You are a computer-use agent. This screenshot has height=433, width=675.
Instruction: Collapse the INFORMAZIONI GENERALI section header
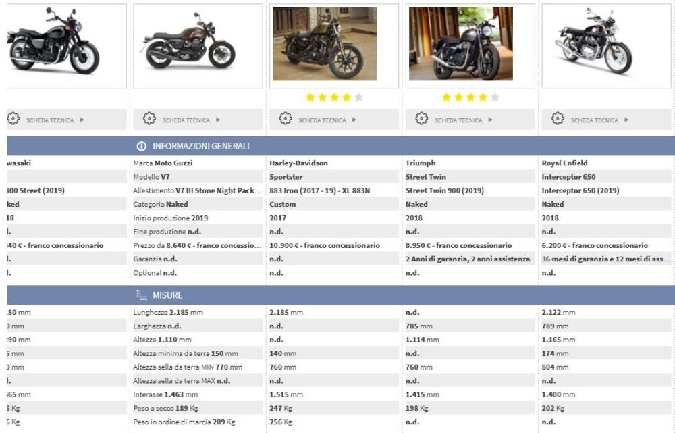click(337, 145)
